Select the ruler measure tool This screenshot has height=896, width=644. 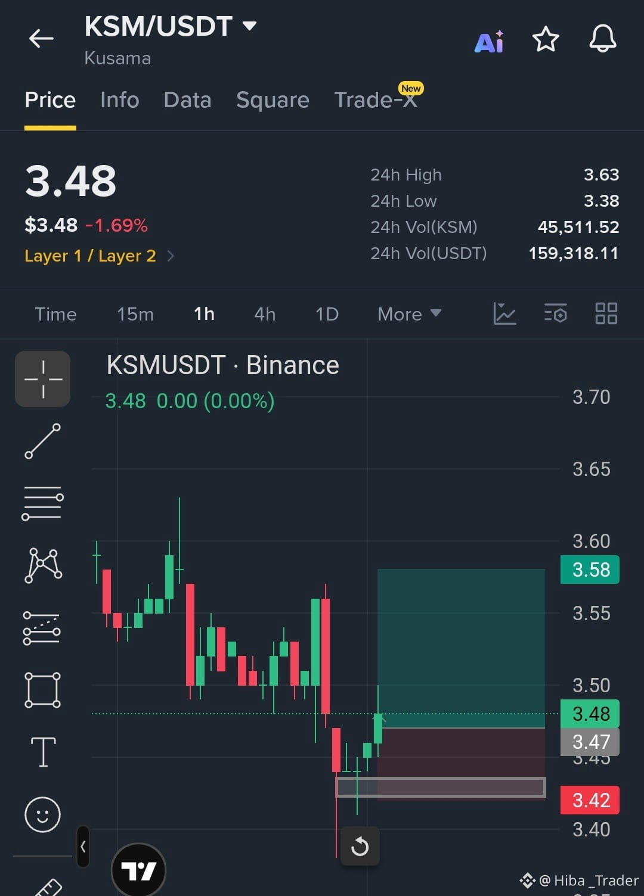point(48,887)
